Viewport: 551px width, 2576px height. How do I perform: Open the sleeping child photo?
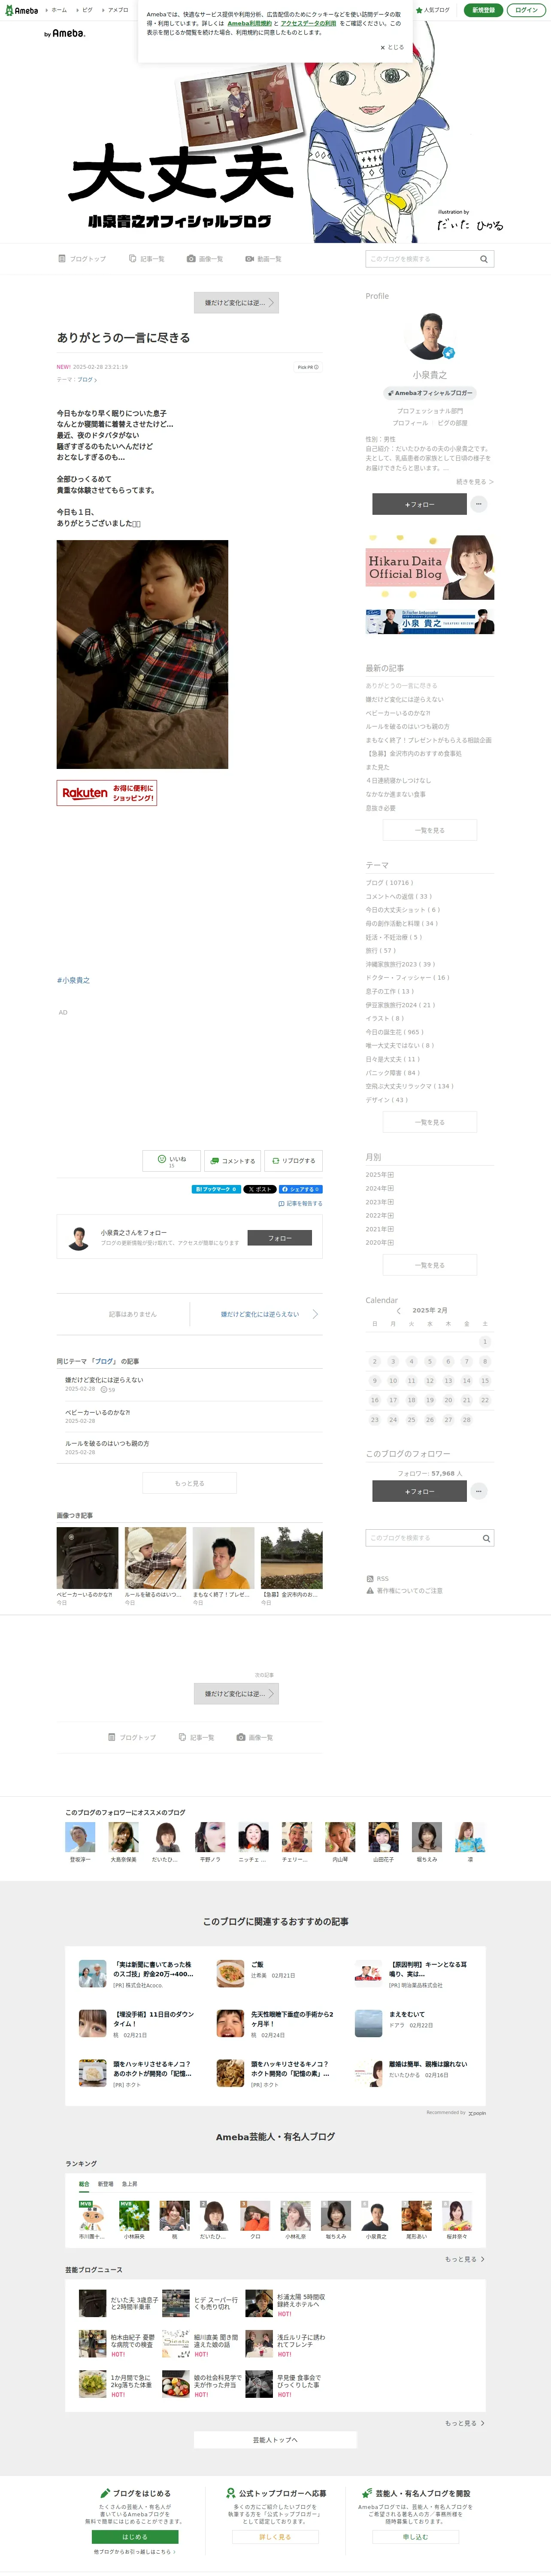click(142, 654)
